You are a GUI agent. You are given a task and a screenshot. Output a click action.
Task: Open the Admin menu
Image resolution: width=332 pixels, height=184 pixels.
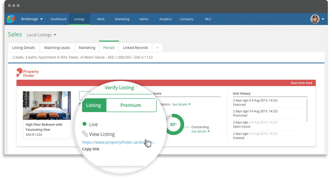tap(144, 19)
